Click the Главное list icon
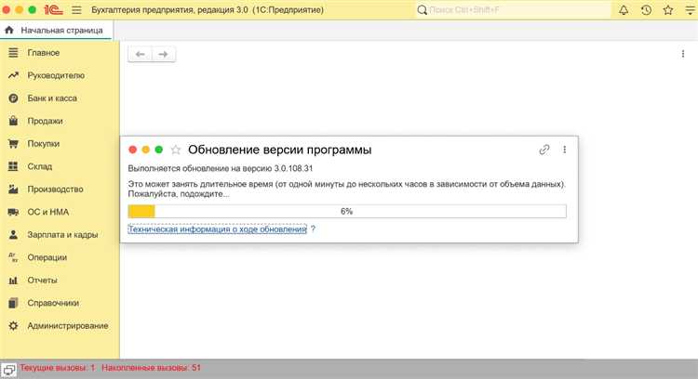This screenshot has height=379, width=698. [13, 52]
